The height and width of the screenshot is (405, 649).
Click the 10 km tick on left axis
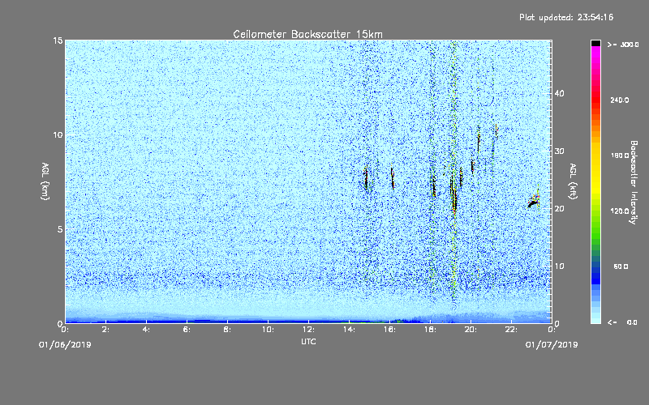[x=58, y=134]
